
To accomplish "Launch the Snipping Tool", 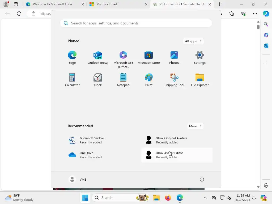I will 174,80.
